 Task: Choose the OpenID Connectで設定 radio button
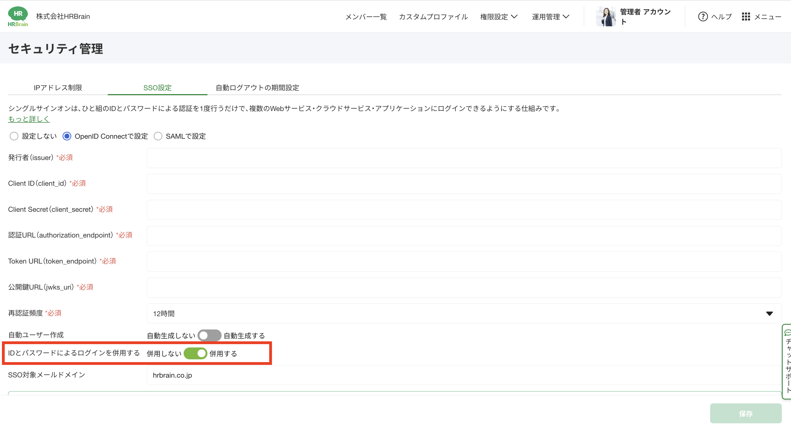tap(67, 136)
